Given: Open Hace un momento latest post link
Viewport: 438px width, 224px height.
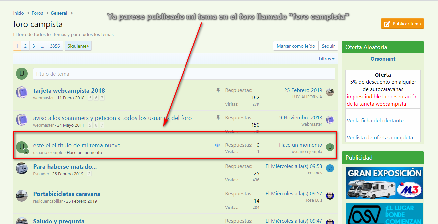Looking at the screenshot, I should click(x=300, y=145).
